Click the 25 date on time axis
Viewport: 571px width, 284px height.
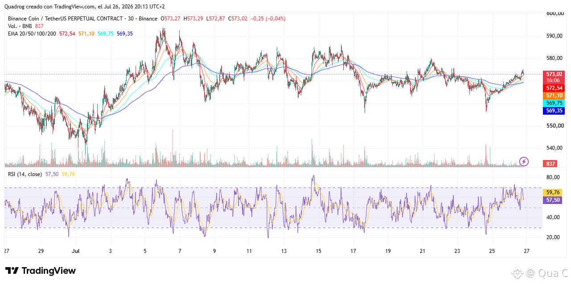[492, 251]
